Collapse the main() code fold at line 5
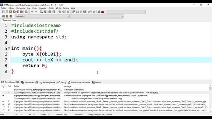The width and height of the screenshot is (212, 119). click(x=9, y=48)
